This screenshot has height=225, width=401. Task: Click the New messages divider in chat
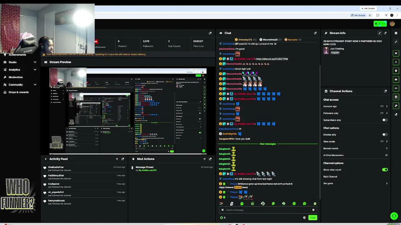[x=268, y=144]
